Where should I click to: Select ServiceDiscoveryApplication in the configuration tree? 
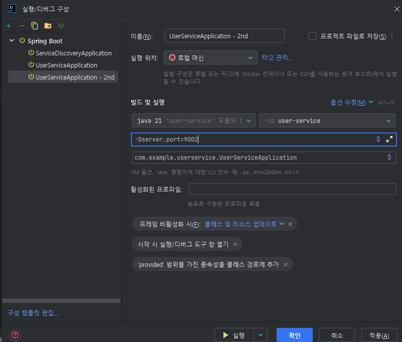click(74, 53)
